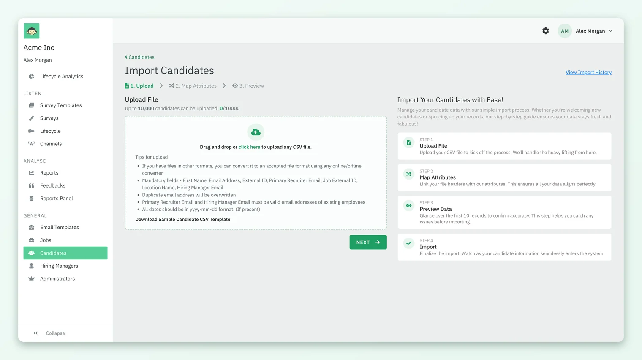Select the 3. Preview step
Viewport: 642px width, 360px height.
(248, 86)
